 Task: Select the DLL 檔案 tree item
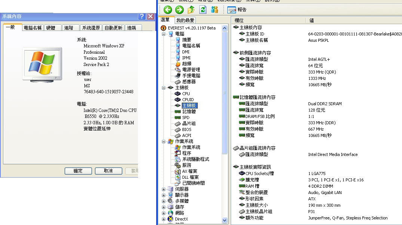190,177
